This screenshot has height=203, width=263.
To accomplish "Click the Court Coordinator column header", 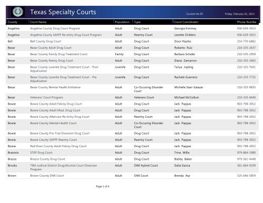I will [186, 22].
